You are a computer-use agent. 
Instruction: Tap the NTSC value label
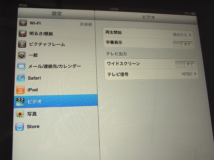pyautogui.click(x=187, y=74)
